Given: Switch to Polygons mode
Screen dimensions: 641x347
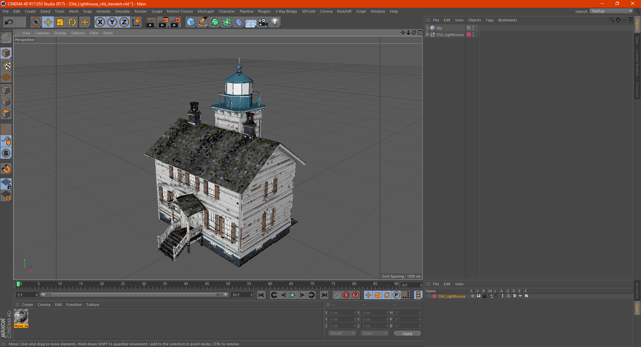Looking at the screenshot, I should click(x=6, y=114).
